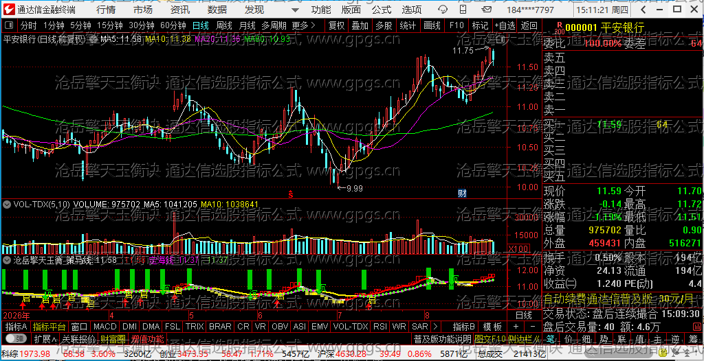This screenshot has width=704, height=361.
Task: Click the +自选 add to watchlist button
Action: point(505,25)
